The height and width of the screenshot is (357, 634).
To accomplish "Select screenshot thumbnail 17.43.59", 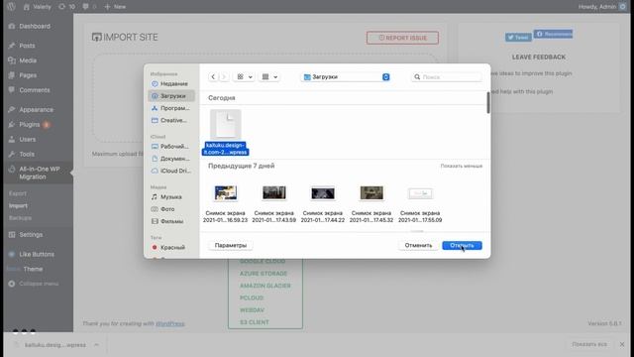I will coord(274,193).
